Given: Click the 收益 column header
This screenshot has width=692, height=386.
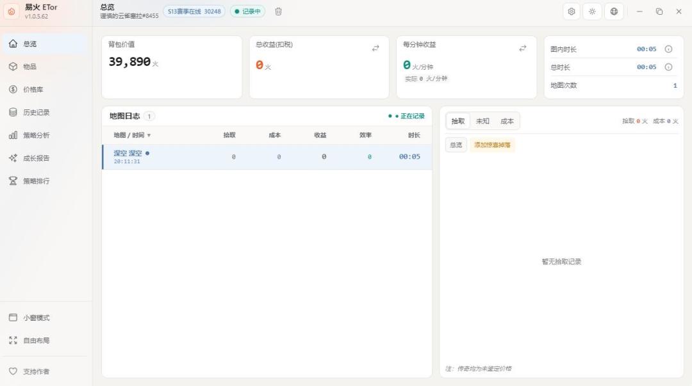Looking at the screenshot, I should (320, 135).
